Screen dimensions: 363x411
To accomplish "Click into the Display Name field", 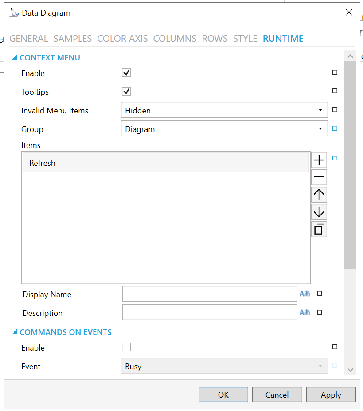I will [209, 294].
